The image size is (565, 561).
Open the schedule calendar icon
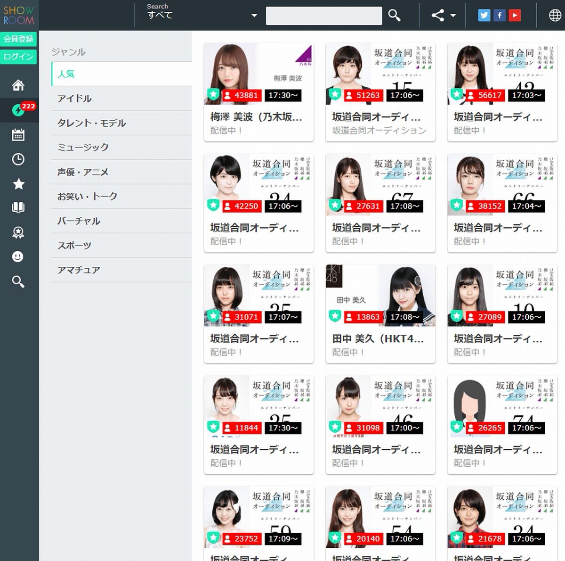(18, 135)
